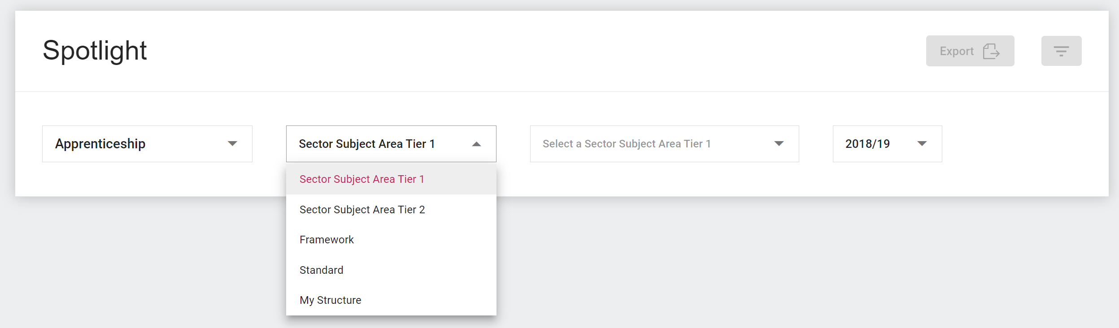Click the Apprenticeship text label
The height and width of the screenshot is (328, 1119).
click(100, 144)
